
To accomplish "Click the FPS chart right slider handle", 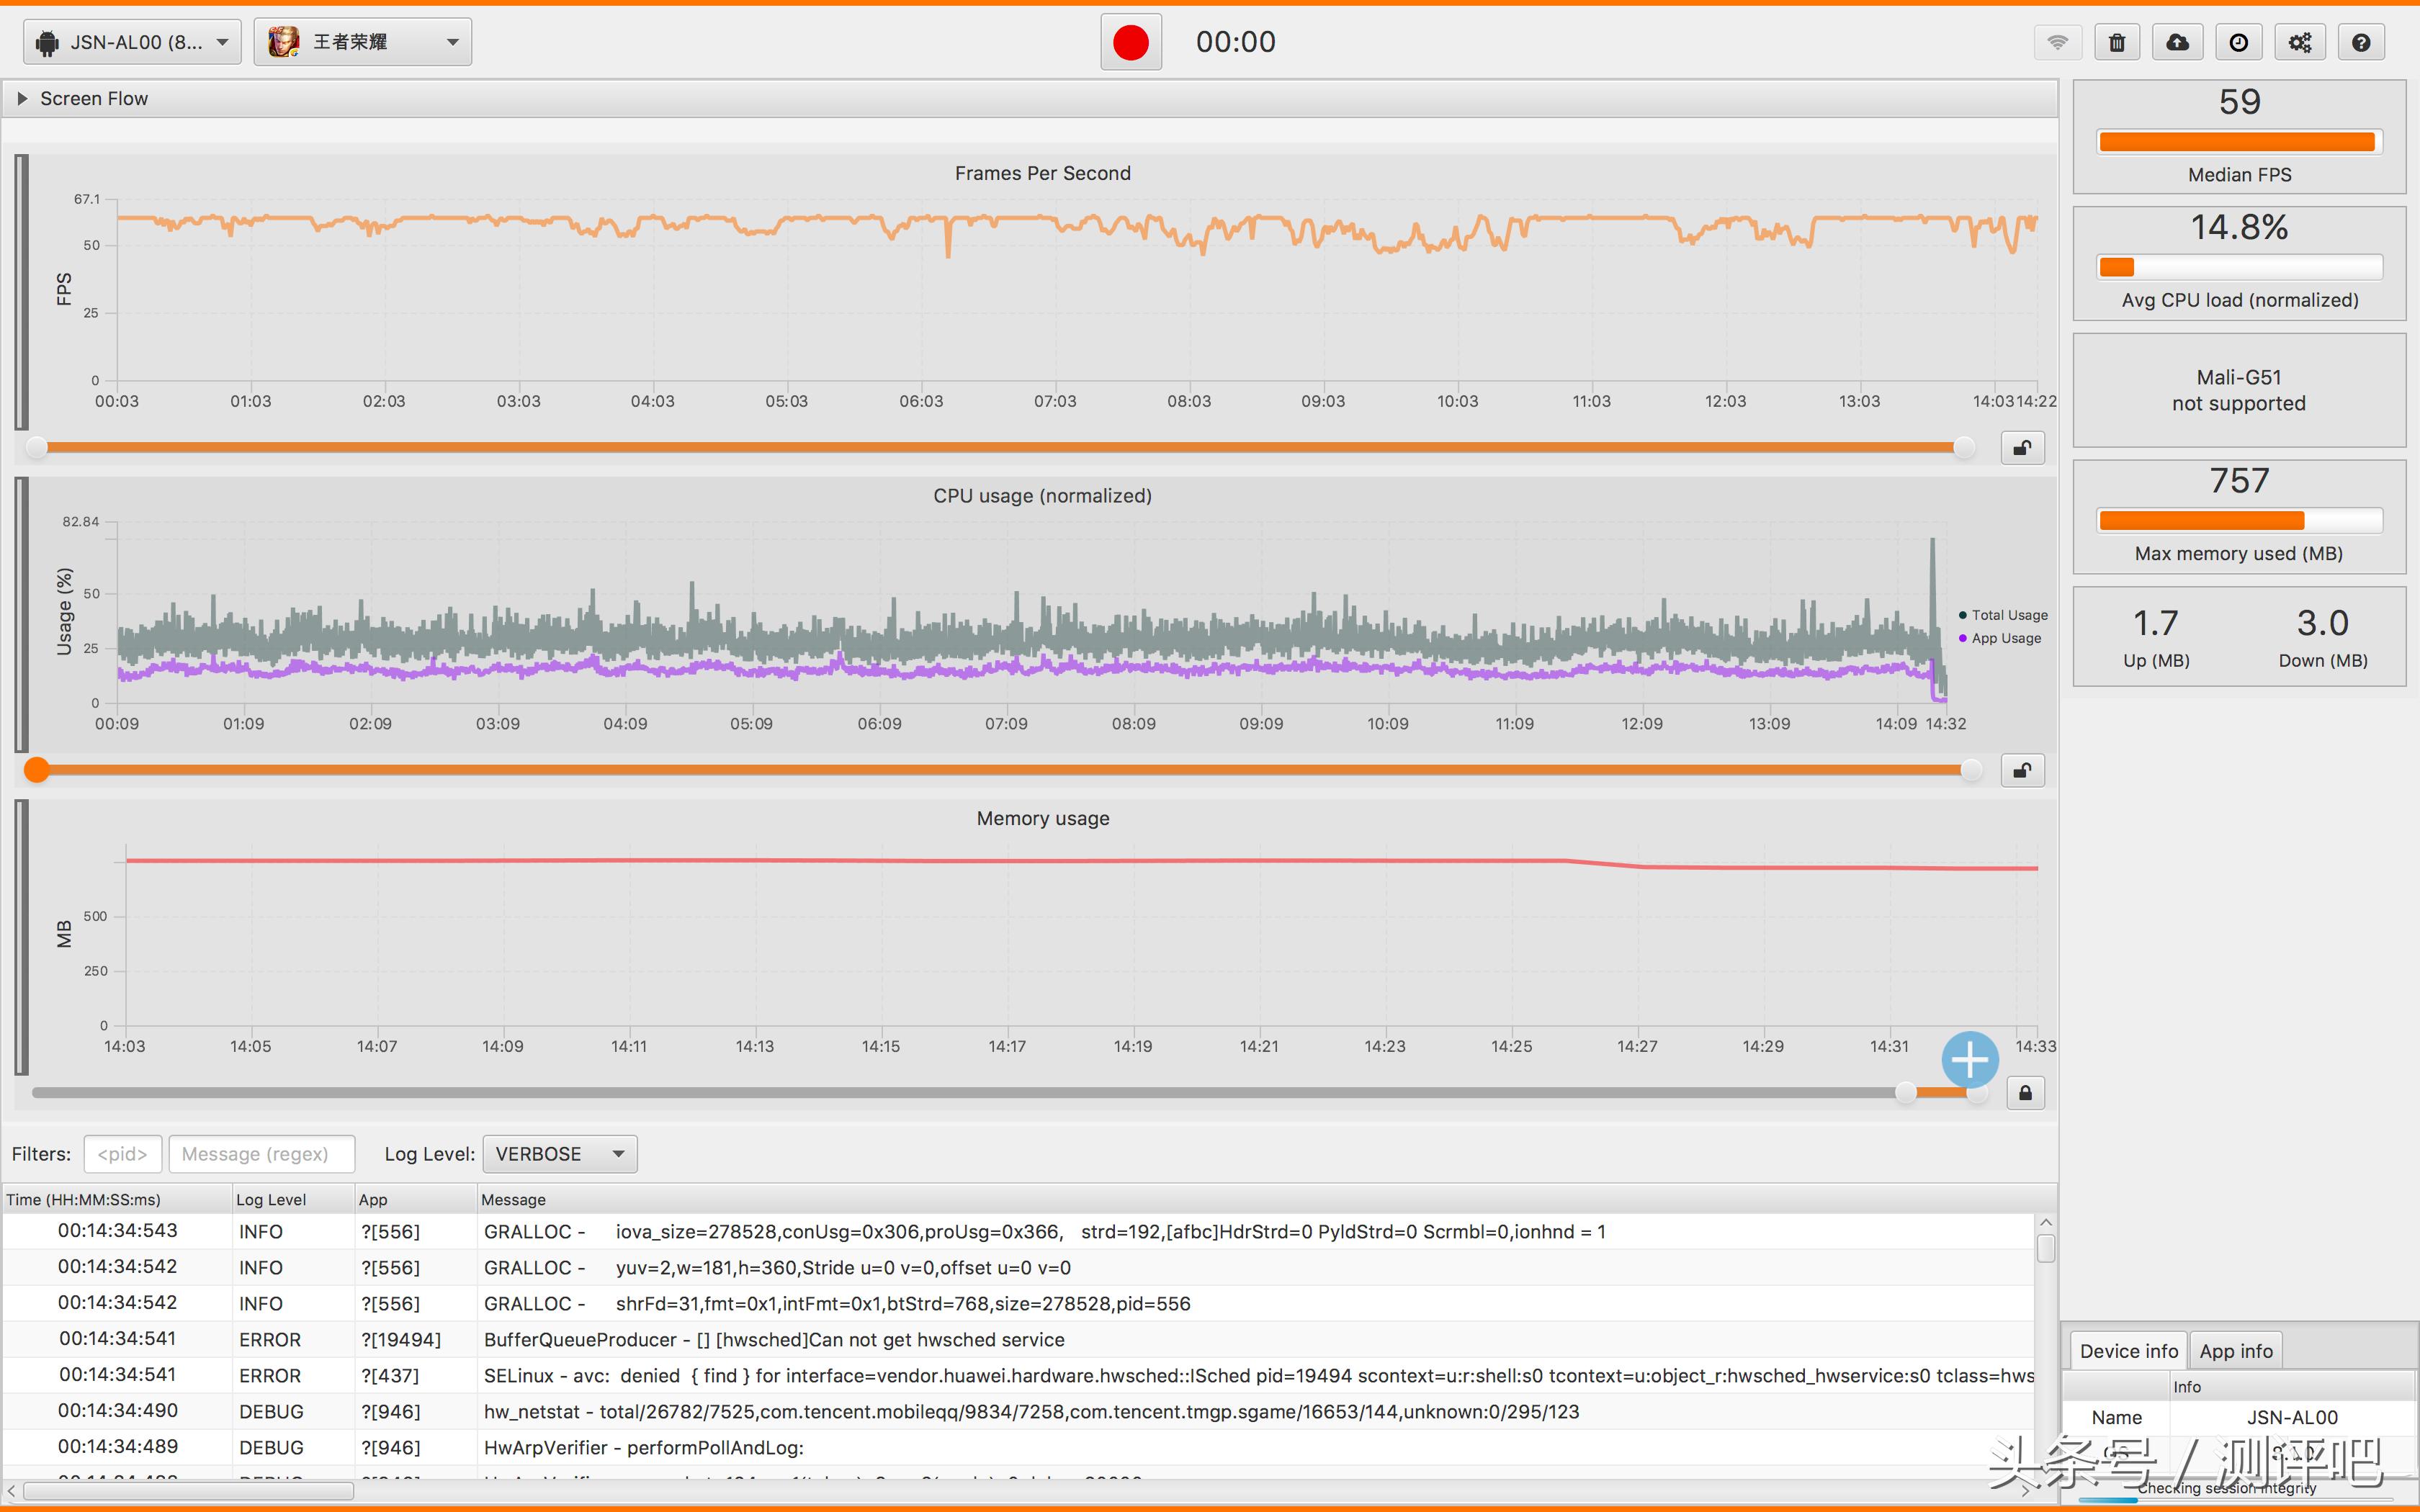I will pos(1965,447).
